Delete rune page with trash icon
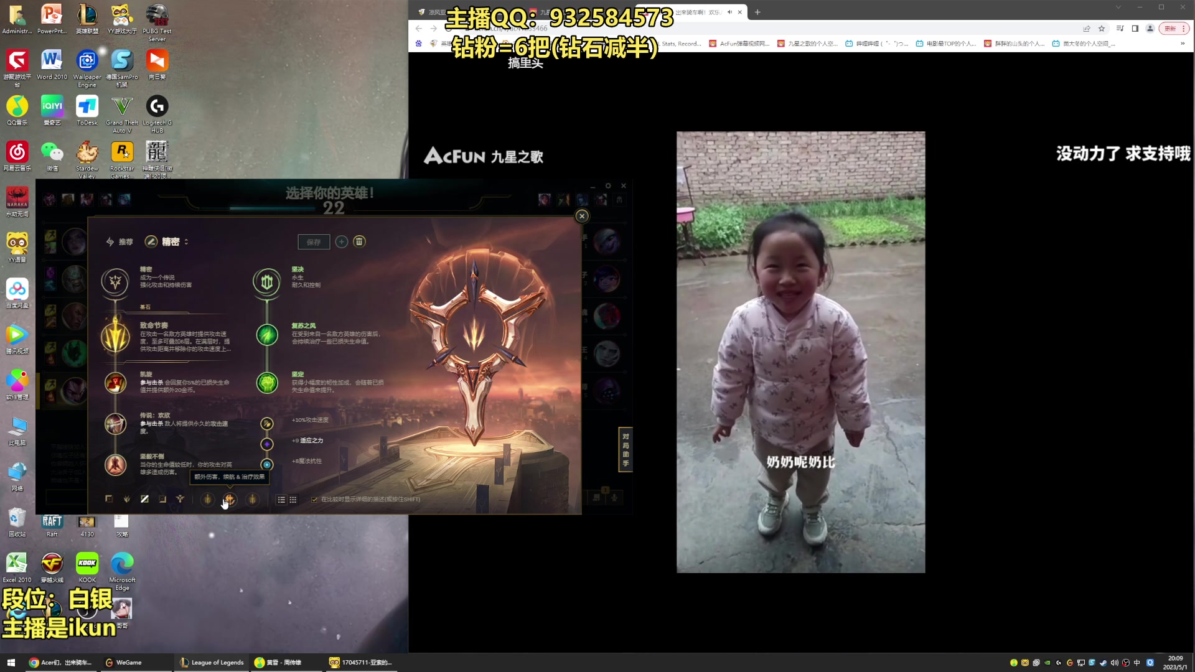1195x672 pixels. click(359, 241)
